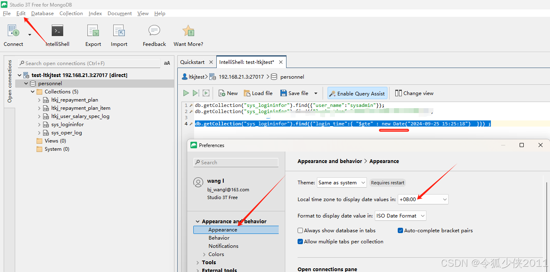
Task: Close the IntelliShell test-ltkjtest tab
Action: (281, 62)
